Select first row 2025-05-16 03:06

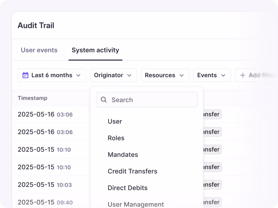[x=45, y=114]
